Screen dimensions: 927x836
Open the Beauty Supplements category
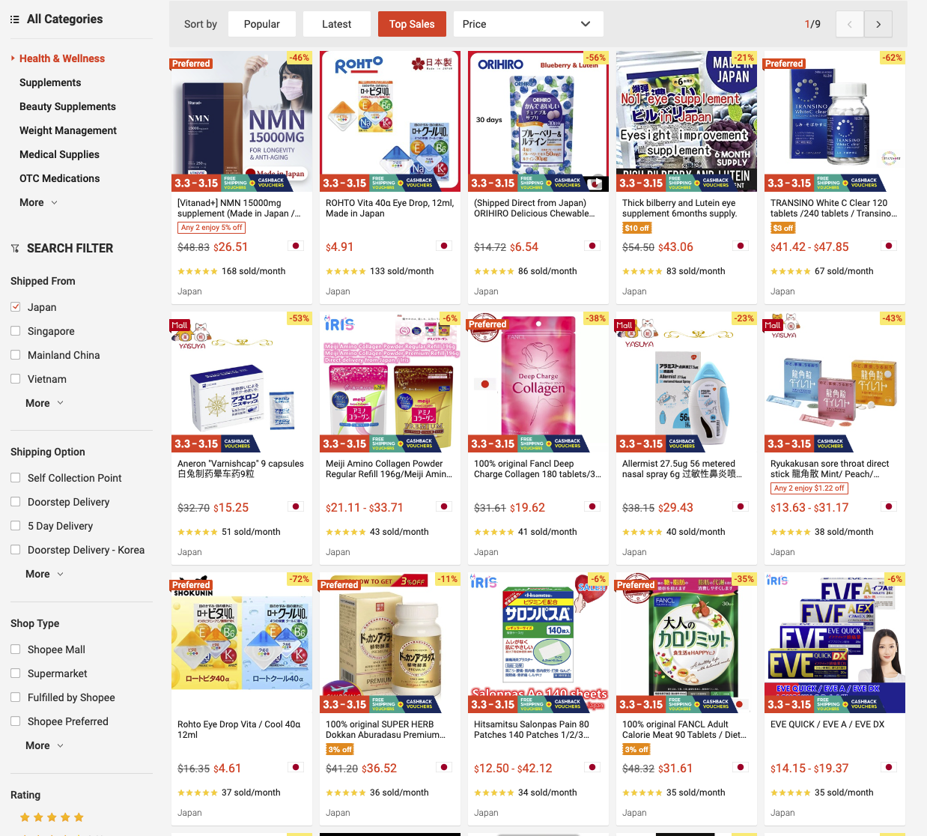pyautogui.click(x=67, y=106)
